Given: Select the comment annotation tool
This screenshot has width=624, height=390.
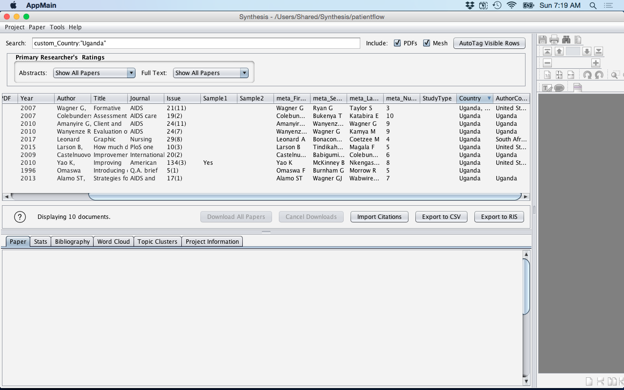Looking at the screenshot, I should pos(559,88).
